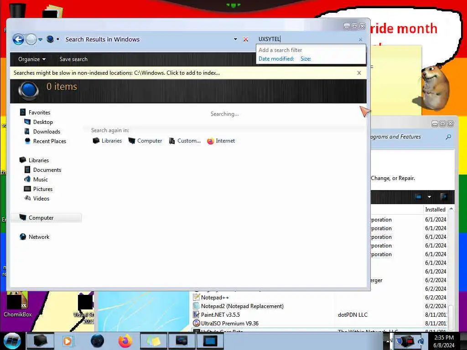Open Music library

point(41,179)
